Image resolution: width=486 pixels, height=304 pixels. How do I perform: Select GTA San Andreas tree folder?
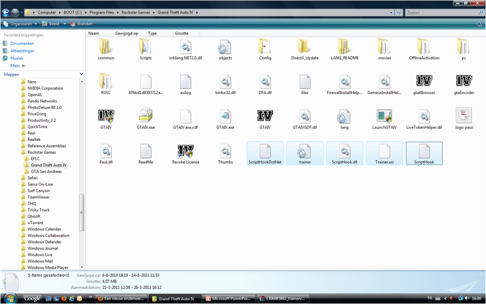coord(46,171)
